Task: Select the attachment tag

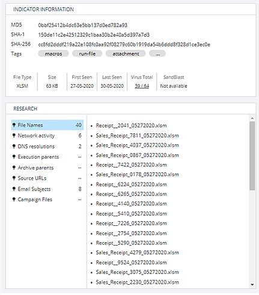Action: [x=126, y=53]
